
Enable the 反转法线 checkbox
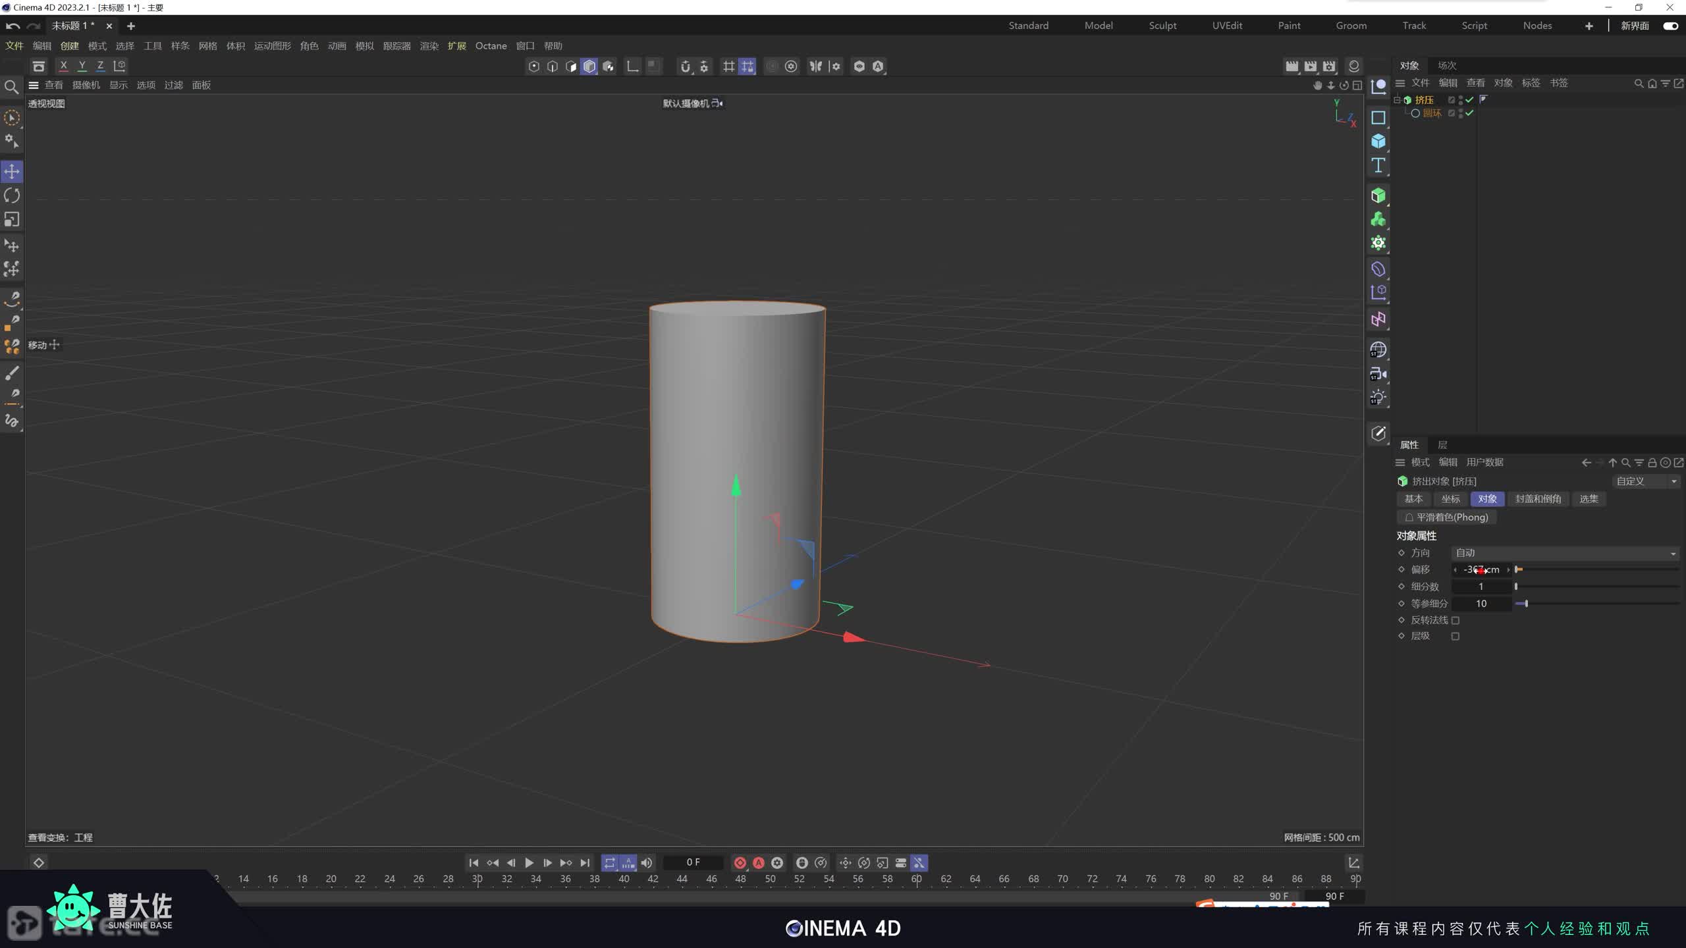tap(1455, 620)
